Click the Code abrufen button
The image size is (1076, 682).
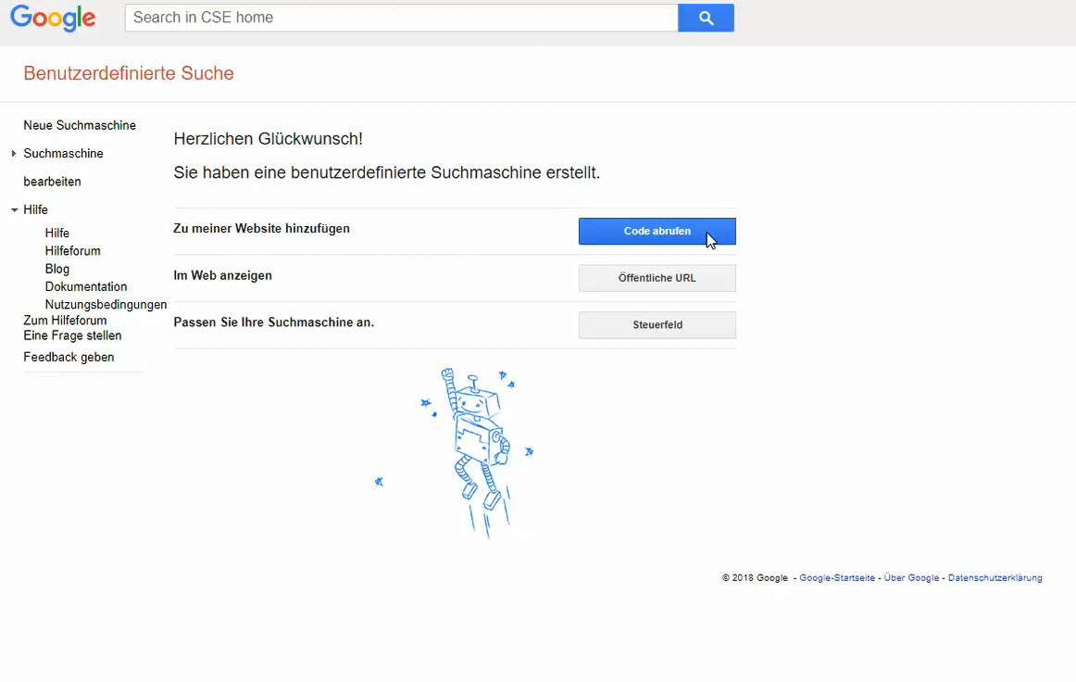pos(657,231)
